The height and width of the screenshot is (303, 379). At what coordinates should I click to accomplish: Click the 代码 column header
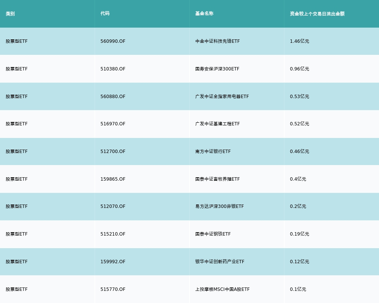(x=105, y=14)
